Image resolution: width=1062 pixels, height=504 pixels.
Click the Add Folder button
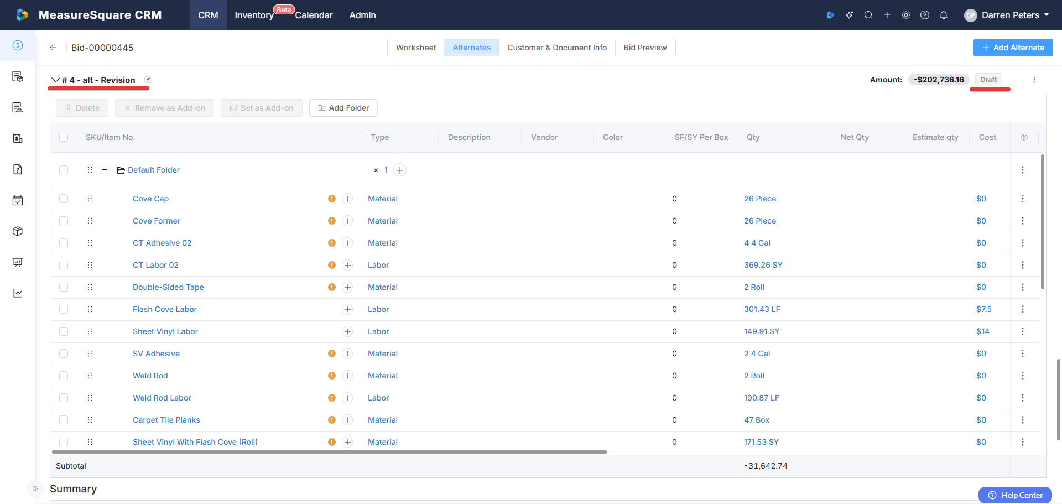tap(343, 108)
